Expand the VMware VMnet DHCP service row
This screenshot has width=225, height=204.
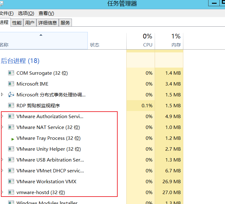[2, 171]
